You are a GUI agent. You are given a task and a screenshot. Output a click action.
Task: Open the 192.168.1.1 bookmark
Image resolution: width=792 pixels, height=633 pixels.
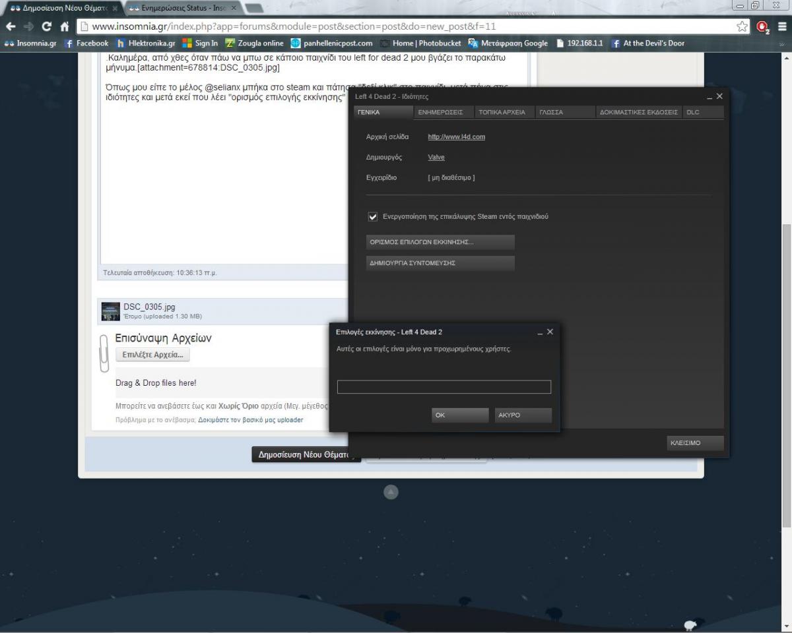pos(579,44)
